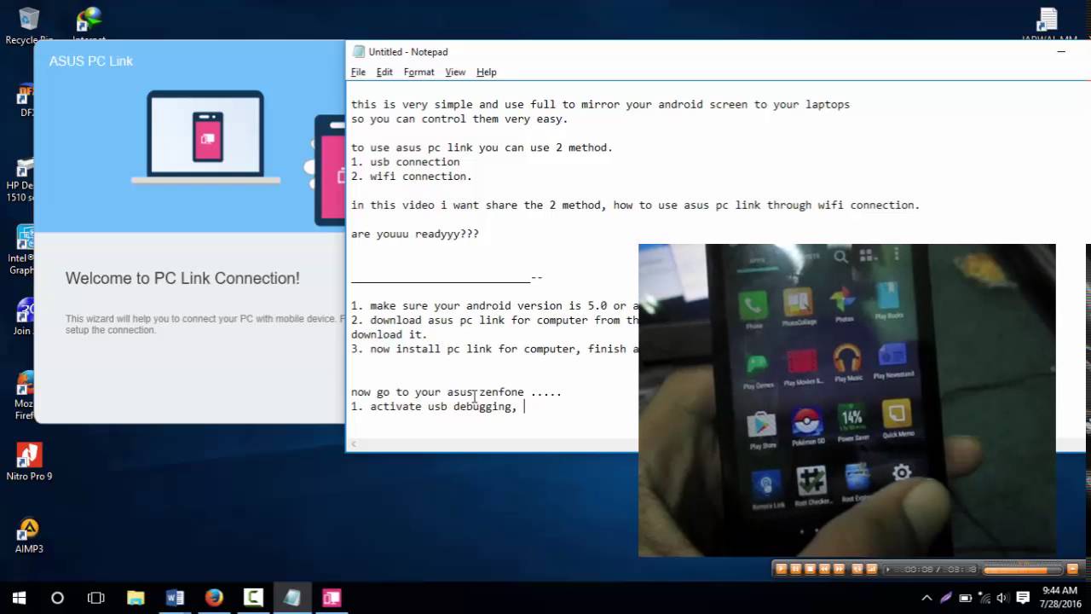Select the HP Deskjet 1510 desktop shortcut

pos(20,179)
